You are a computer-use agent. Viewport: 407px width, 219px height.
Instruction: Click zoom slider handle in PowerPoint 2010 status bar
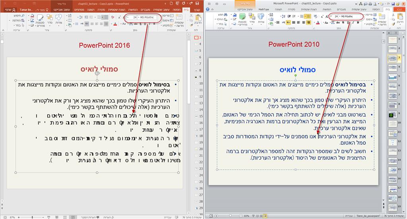coord(230,216)
